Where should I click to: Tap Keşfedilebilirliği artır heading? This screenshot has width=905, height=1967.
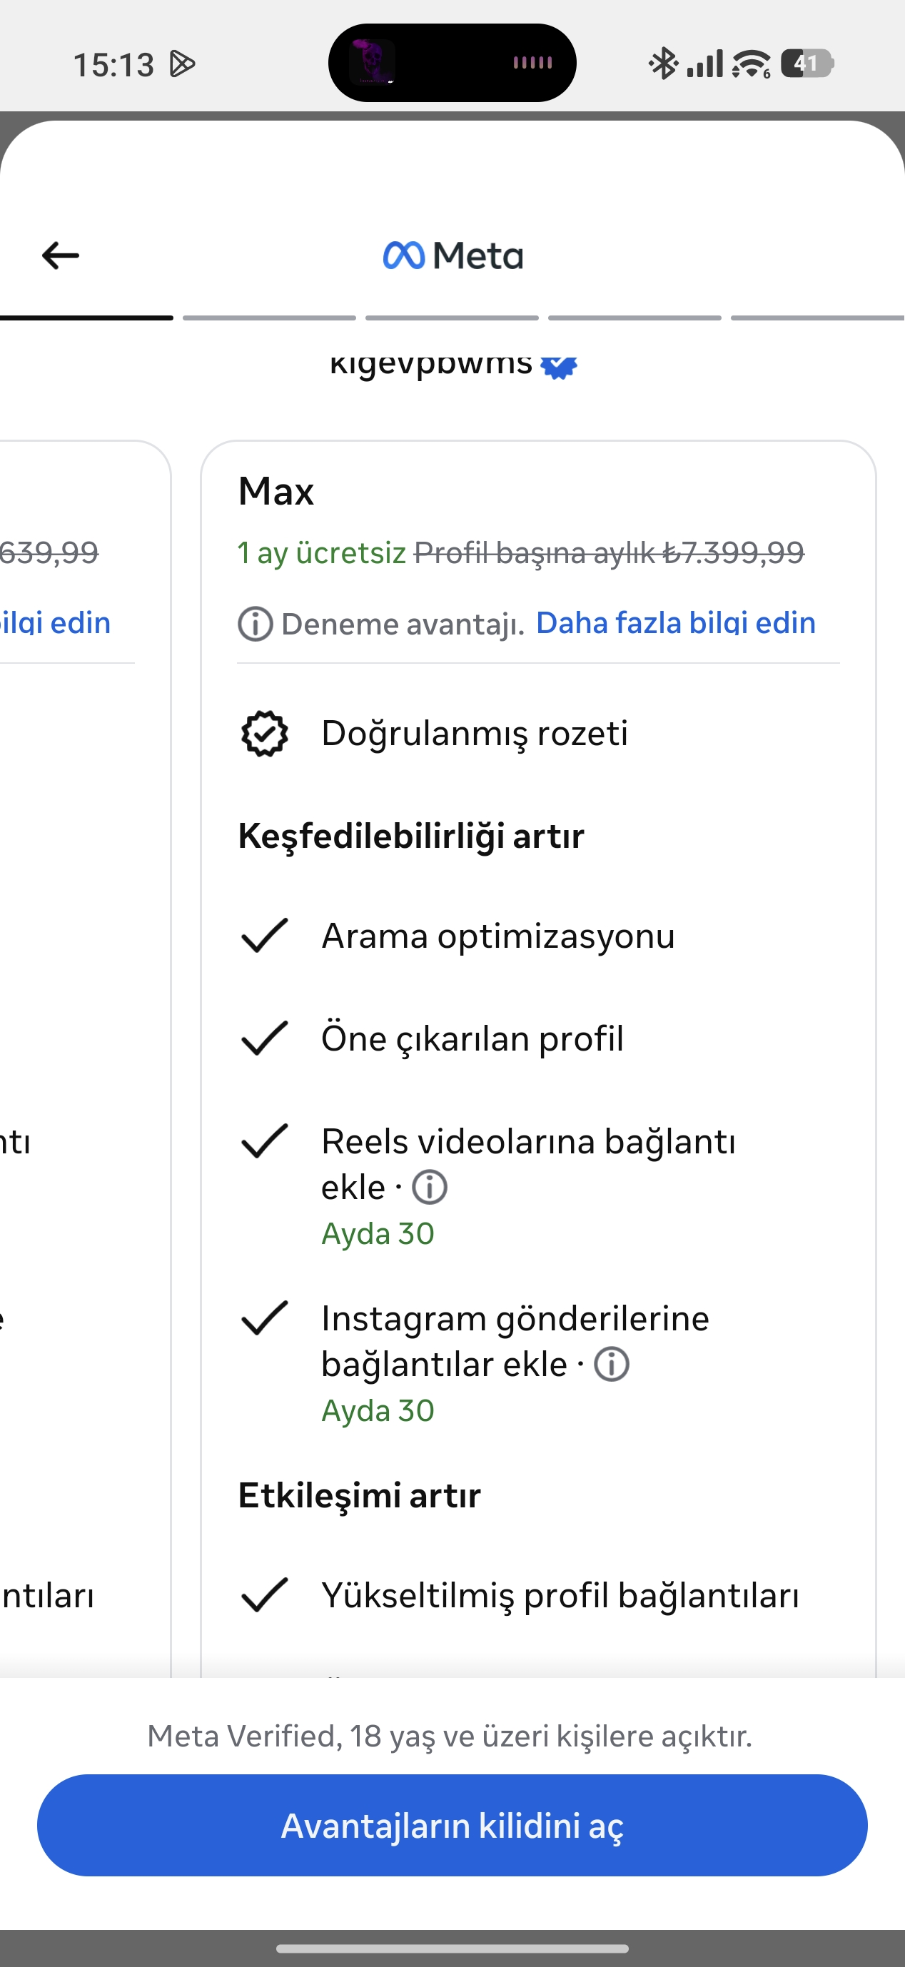coord(411,836)
